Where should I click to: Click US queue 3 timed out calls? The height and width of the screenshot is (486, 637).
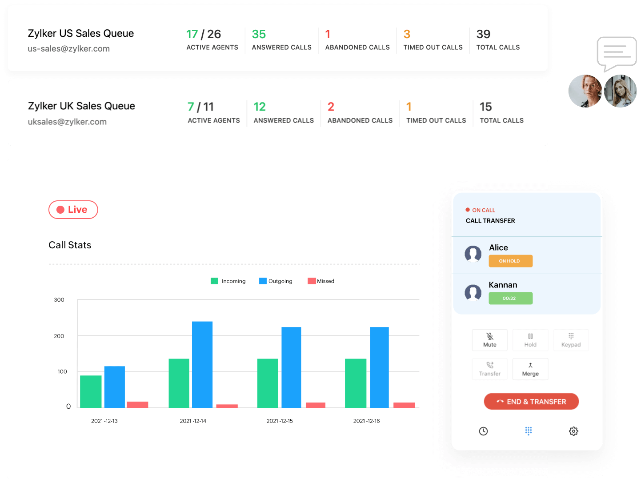point(433,40)
